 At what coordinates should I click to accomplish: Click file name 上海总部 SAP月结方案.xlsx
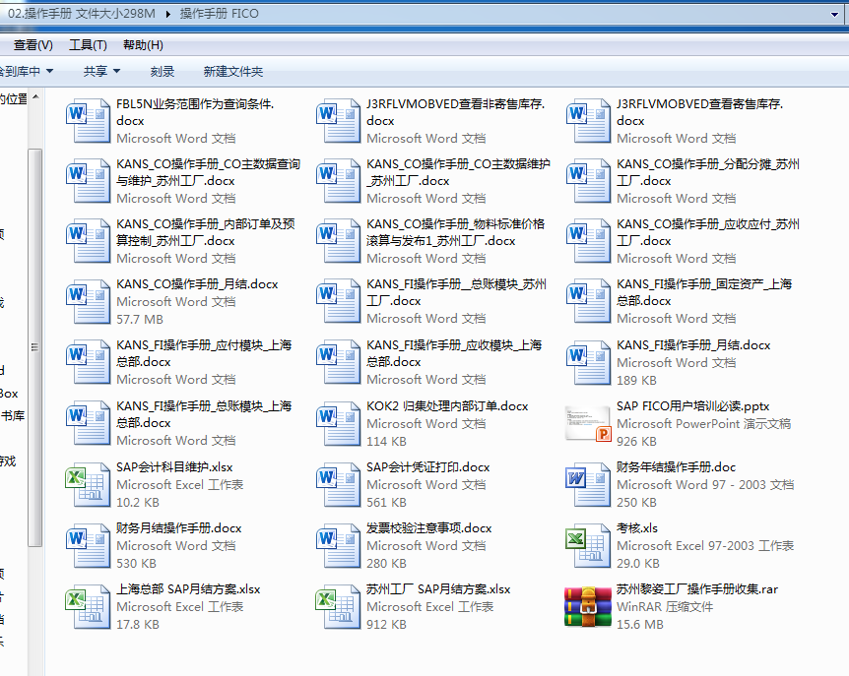[x=188, y=589]
